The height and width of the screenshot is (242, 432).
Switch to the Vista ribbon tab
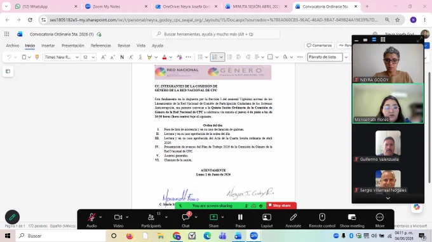click(141, 46)
